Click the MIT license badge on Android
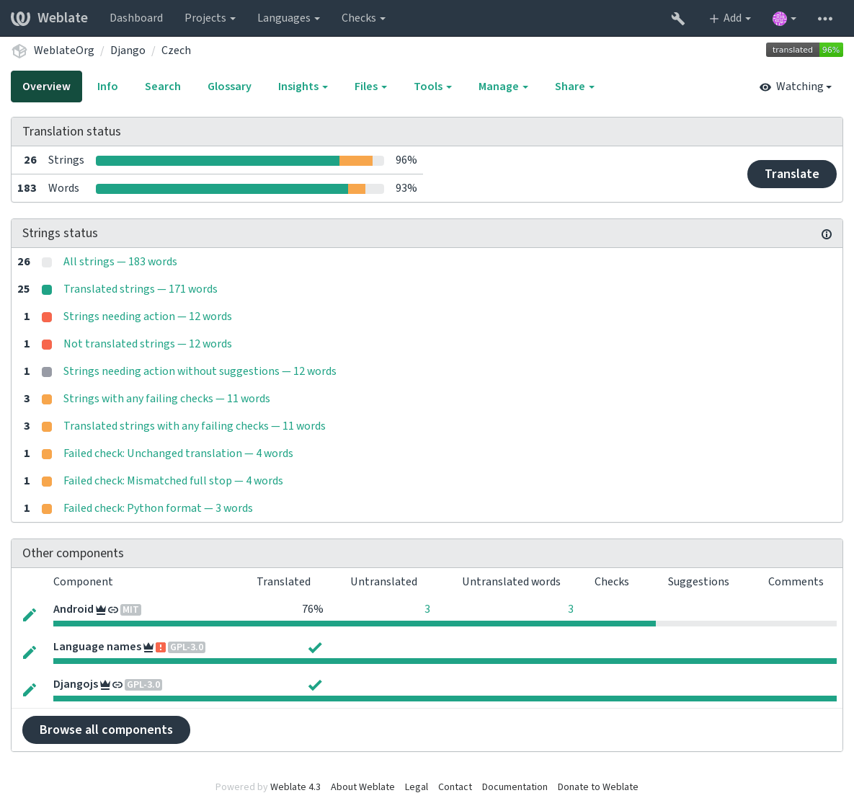854x811 pixels. point(130,609)
